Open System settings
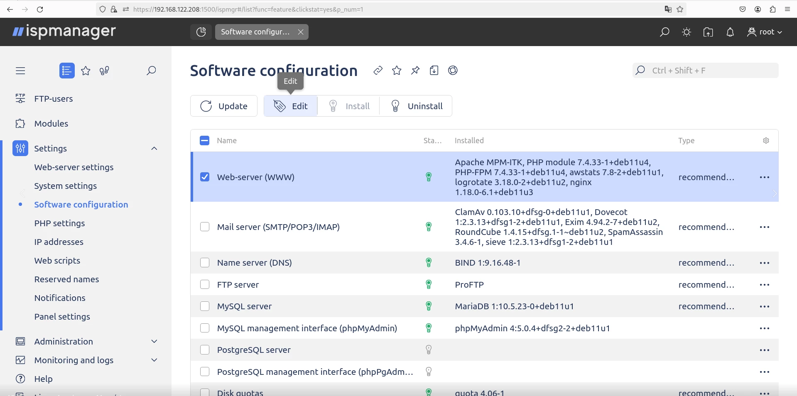797x396 pixels. coord(66,186)
